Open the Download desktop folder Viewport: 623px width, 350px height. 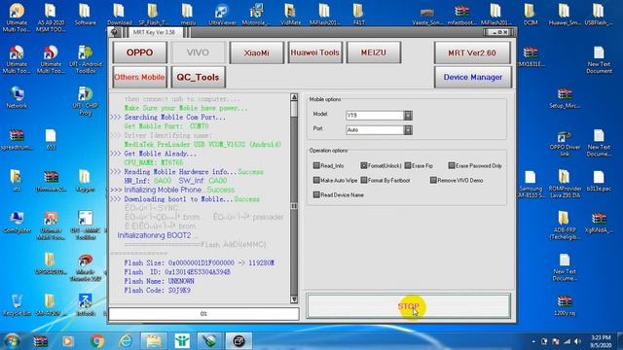pos(119,16)
